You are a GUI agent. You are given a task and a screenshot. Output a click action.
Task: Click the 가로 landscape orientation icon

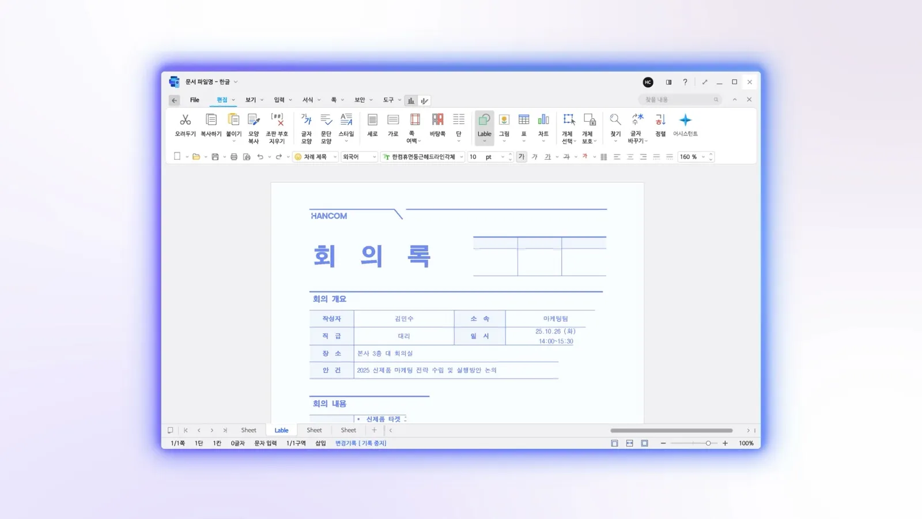pos(393,119)
